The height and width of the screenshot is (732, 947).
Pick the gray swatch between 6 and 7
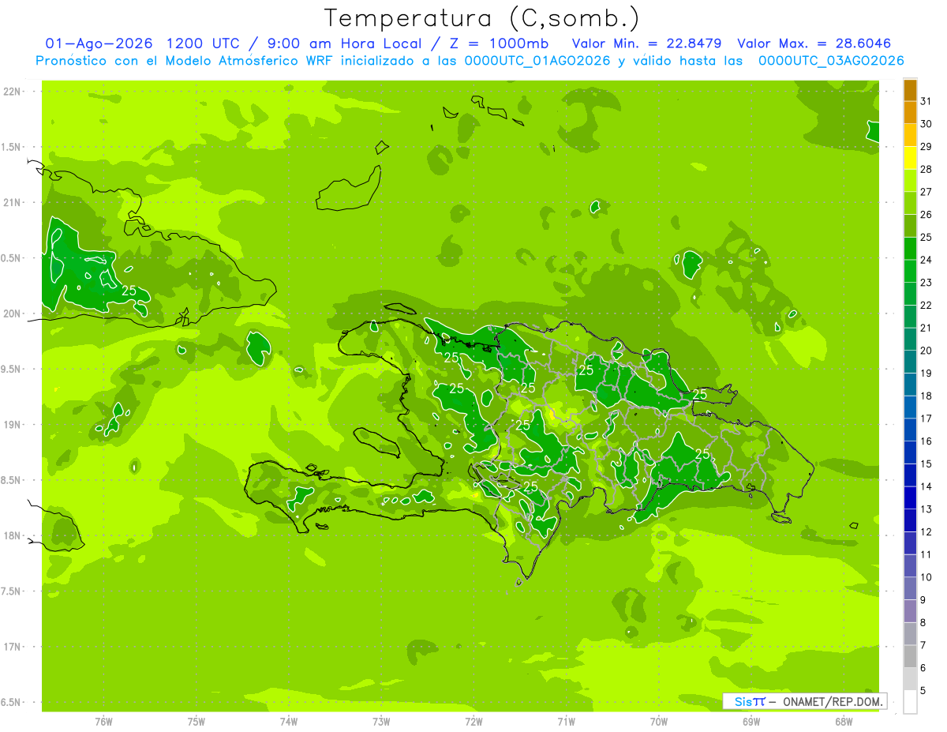click(x=910, y=657)
